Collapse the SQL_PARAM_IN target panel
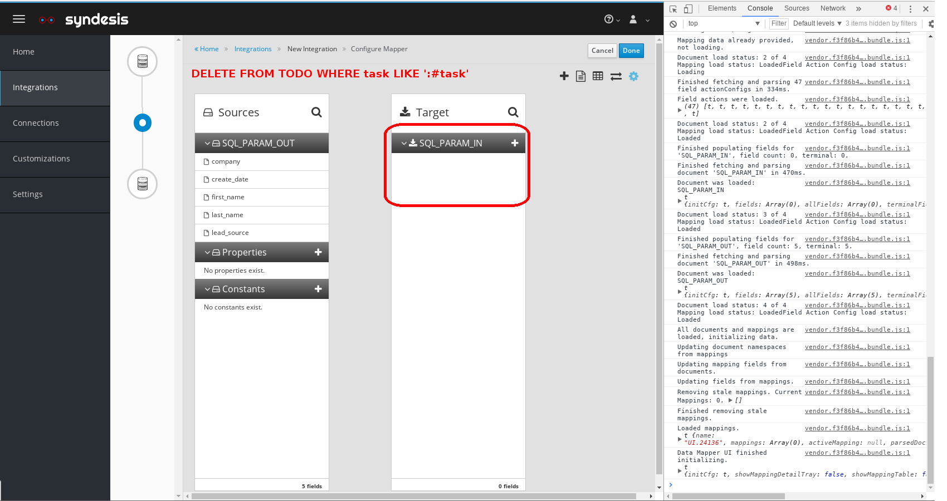 pos(403,143)
